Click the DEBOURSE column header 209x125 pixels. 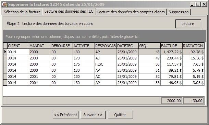(62, 46)
